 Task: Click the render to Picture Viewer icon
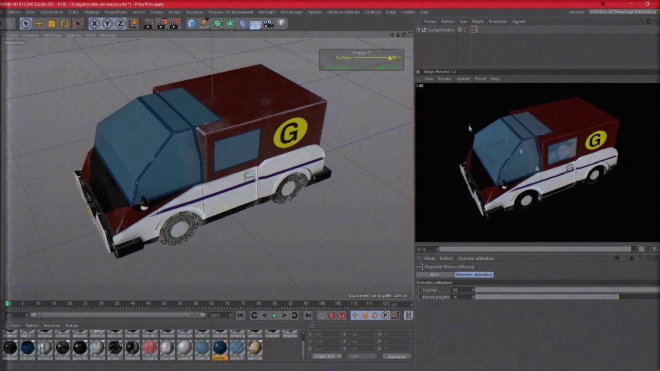pos(162,23)
